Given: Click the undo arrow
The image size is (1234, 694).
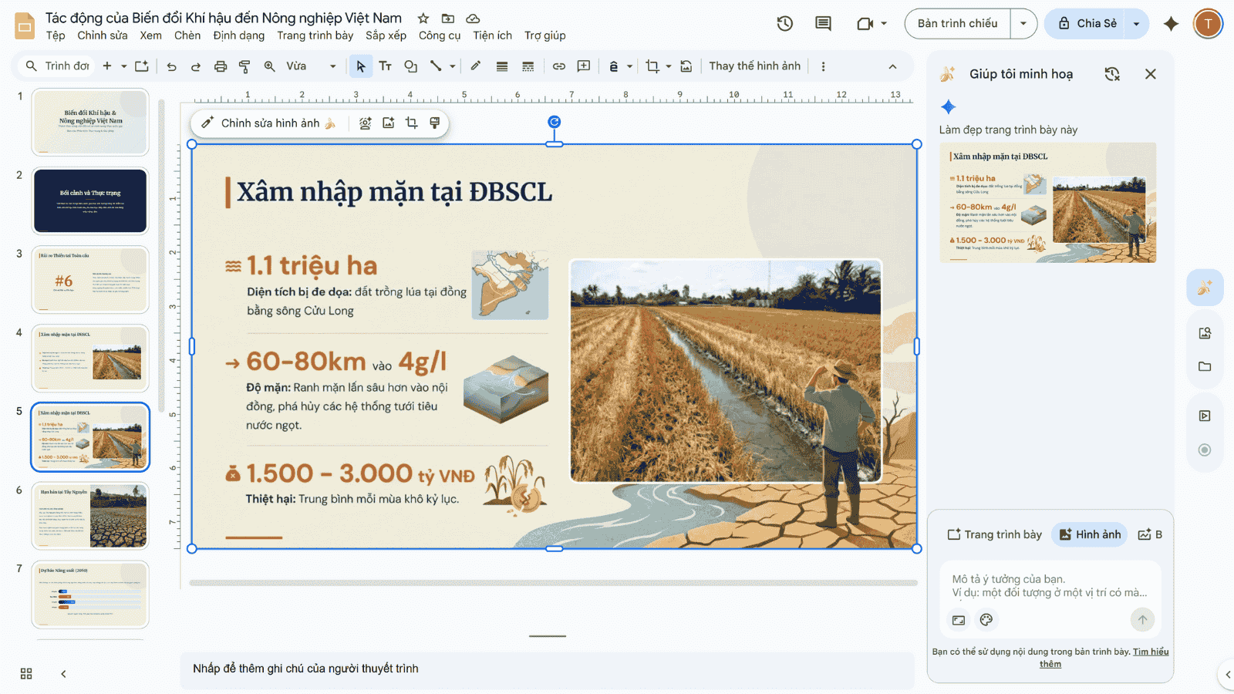Looking at the screenshot, I should pos(171,66).
